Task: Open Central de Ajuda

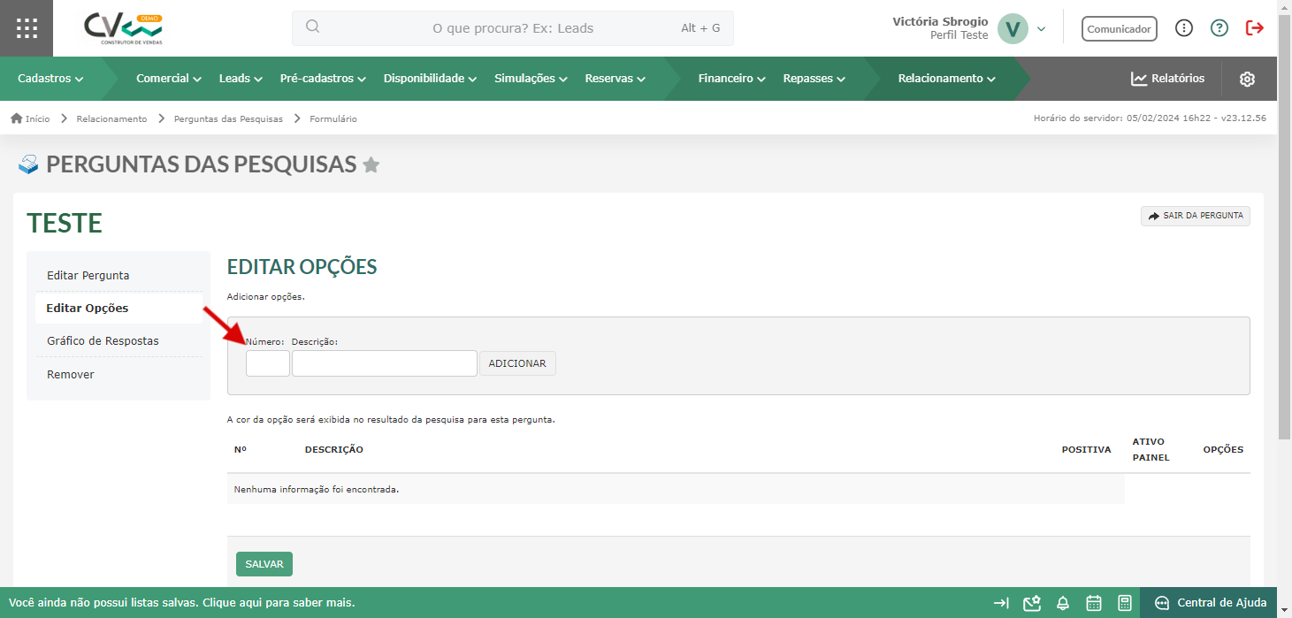Action: pyautogui.click(x=1211, y=603)
